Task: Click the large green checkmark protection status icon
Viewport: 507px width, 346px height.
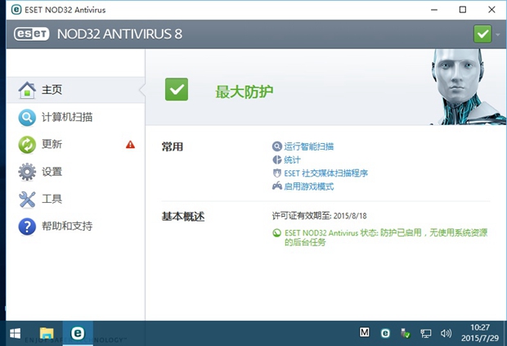Action: click(x=177, y=89)
